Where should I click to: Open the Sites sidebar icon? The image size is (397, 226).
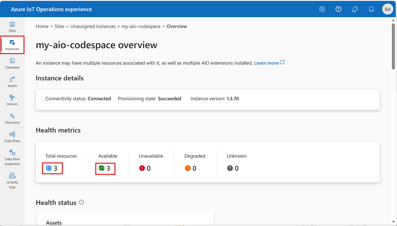[12, 27]
